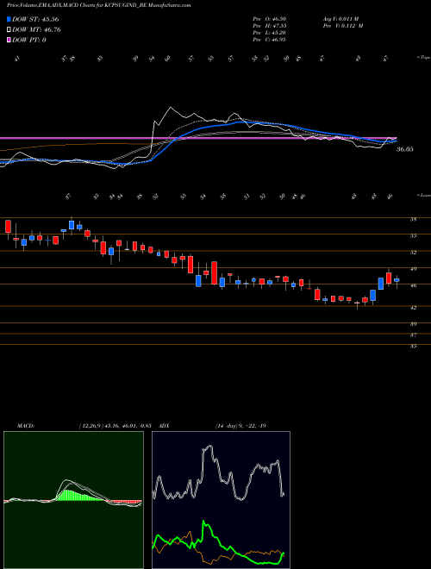Click the 'Pre C: 46.95' close value
This screenshot has width=431, height=569.
tap(269, 40)
